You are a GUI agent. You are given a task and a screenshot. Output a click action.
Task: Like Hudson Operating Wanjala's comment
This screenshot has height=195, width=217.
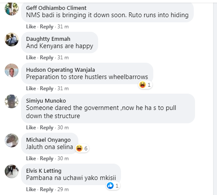[x=31, y=88]
